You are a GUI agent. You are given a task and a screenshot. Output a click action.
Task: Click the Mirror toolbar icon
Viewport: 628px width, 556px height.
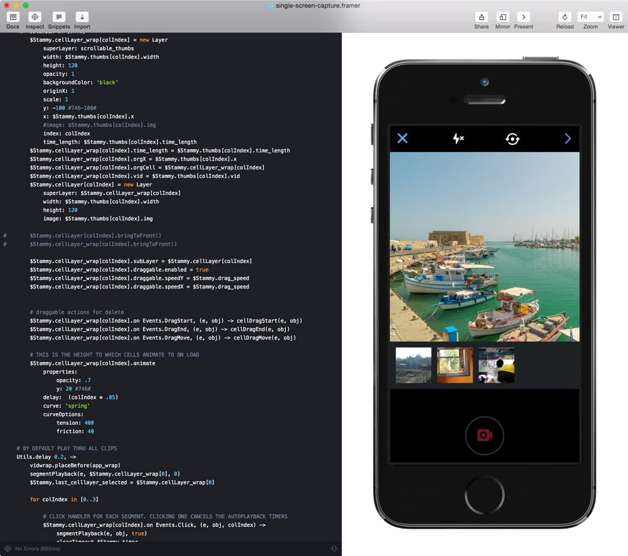point(502,17)
